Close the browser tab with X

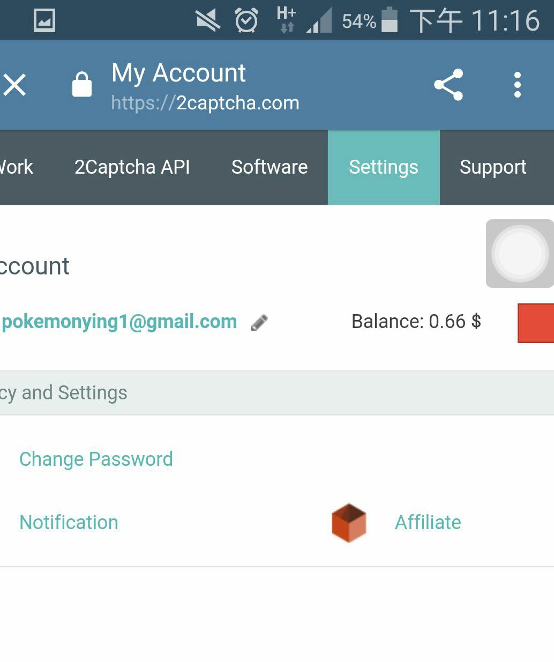14,85
